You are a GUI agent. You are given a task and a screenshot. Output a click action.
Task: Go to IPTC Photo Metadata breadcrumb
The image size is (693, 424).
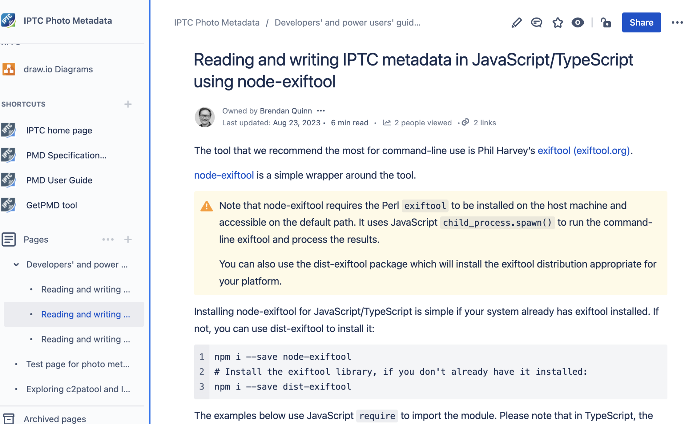point(217,22)
